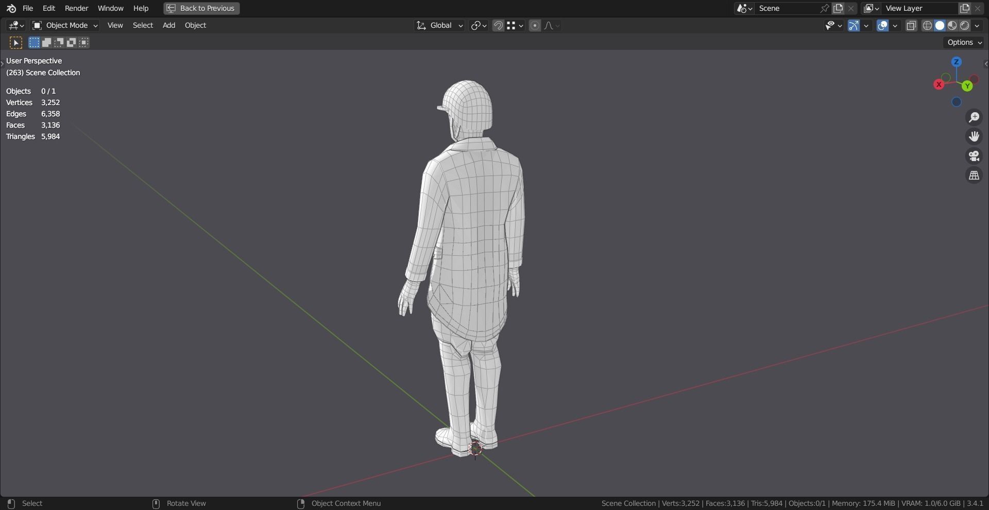
Task: Toggle Proportional Editing in the header
Action: tap(535, 25)
